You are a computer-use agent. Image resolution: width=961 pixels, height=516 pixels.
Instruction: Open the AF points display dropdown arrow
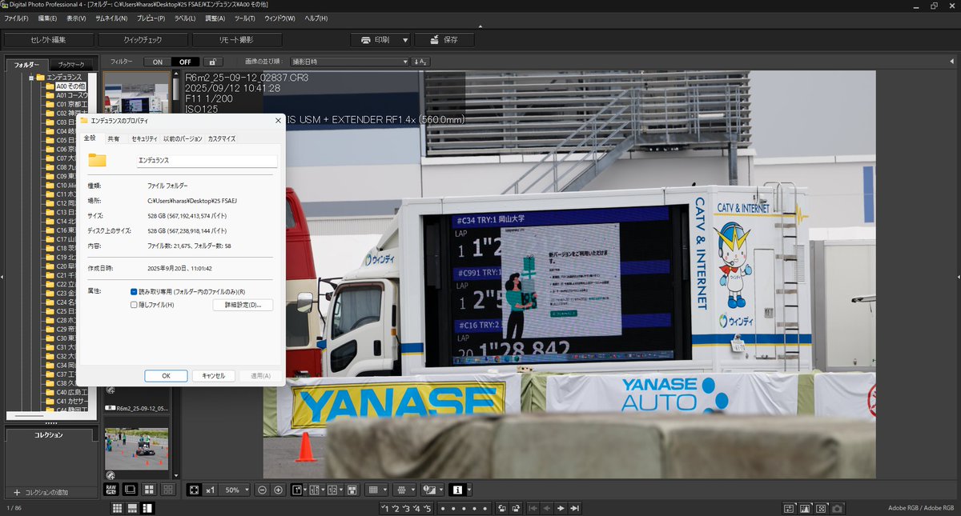click(413, 490)
